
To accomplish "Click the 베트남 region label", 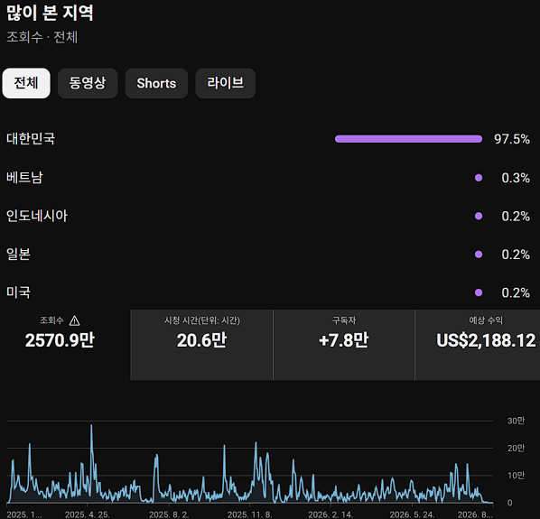I will coord(24,178).
